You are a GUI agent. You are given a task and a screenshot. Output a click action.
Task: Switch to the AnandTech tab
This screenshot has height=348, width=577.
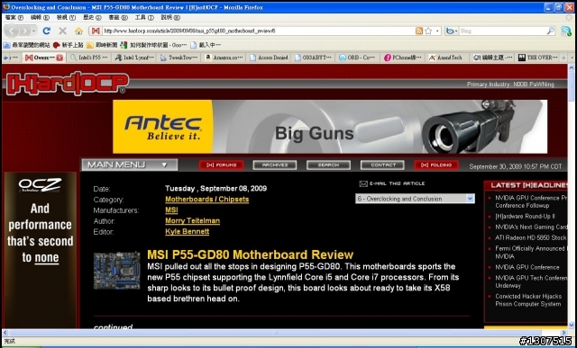447,58
